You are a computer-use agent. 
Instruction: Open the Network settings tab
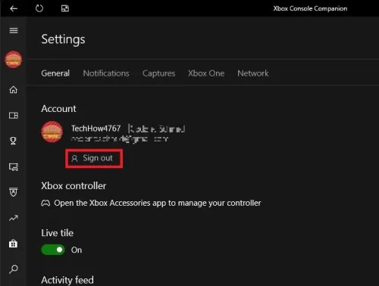(253, 73)
